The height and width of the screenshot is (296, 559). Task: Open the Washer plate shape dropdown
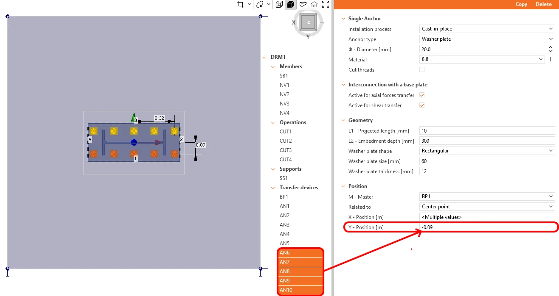[x=487, y=151]
